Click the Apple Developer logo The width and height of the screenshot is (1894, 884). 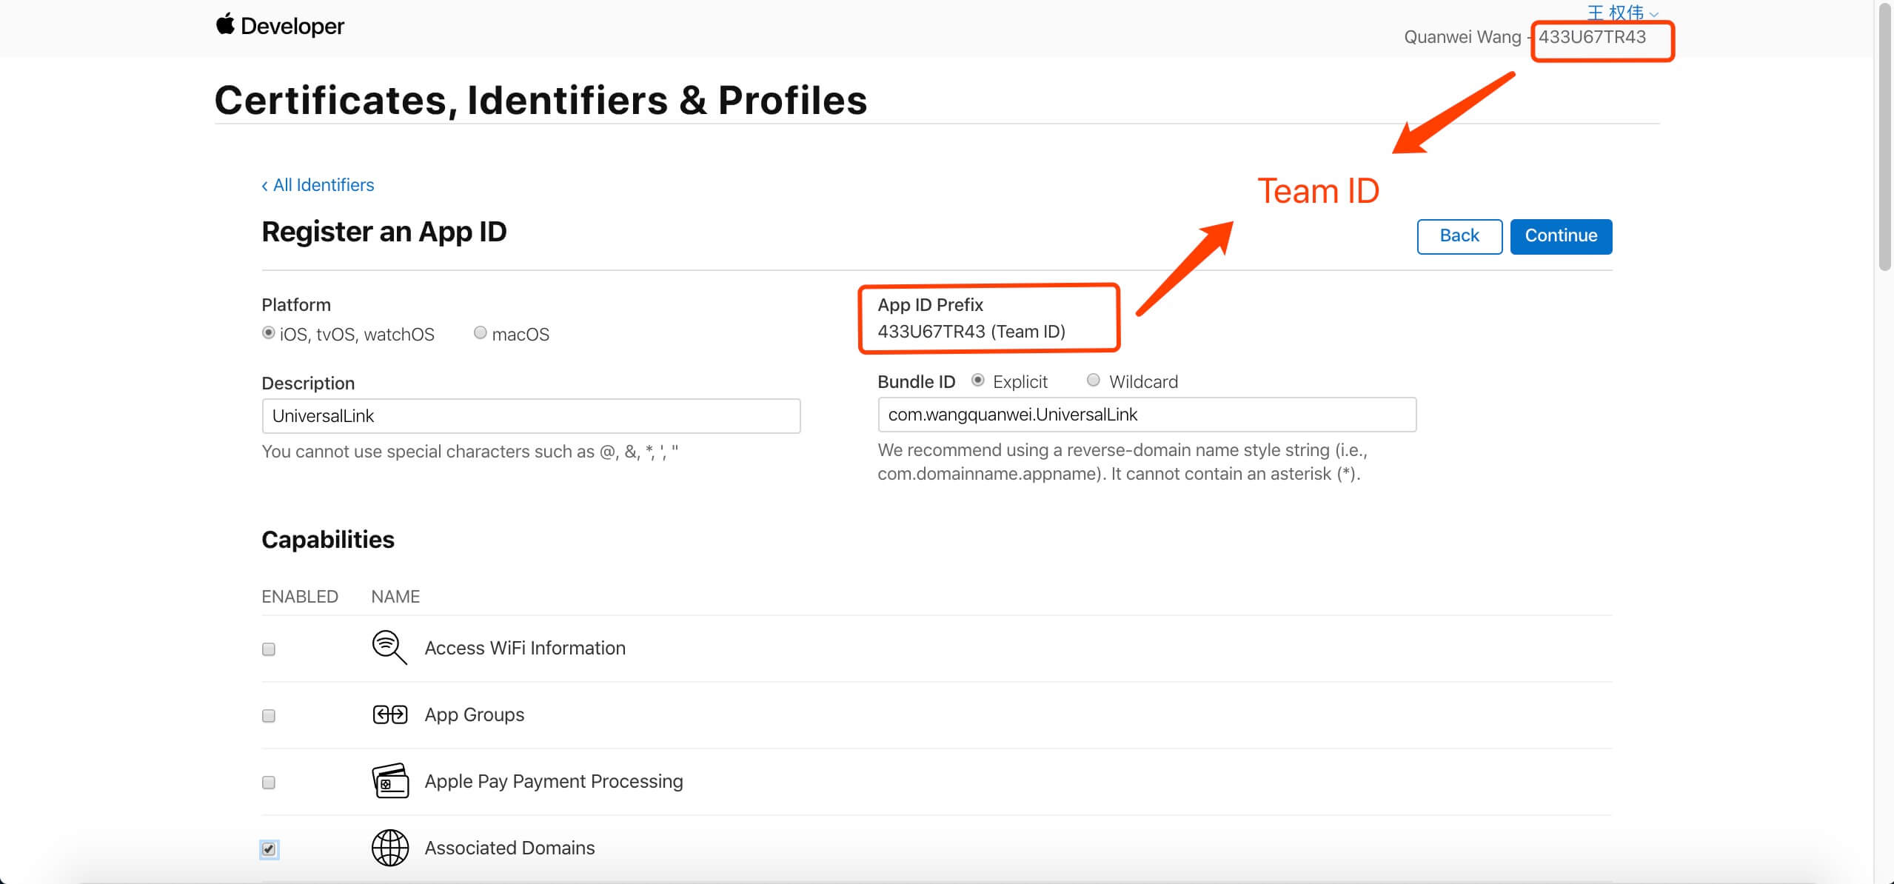tap(280, 26)
